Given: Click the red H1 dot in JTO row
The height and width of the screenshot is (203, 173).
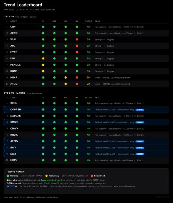Looking at the screenshot, I should coord(77,46).
